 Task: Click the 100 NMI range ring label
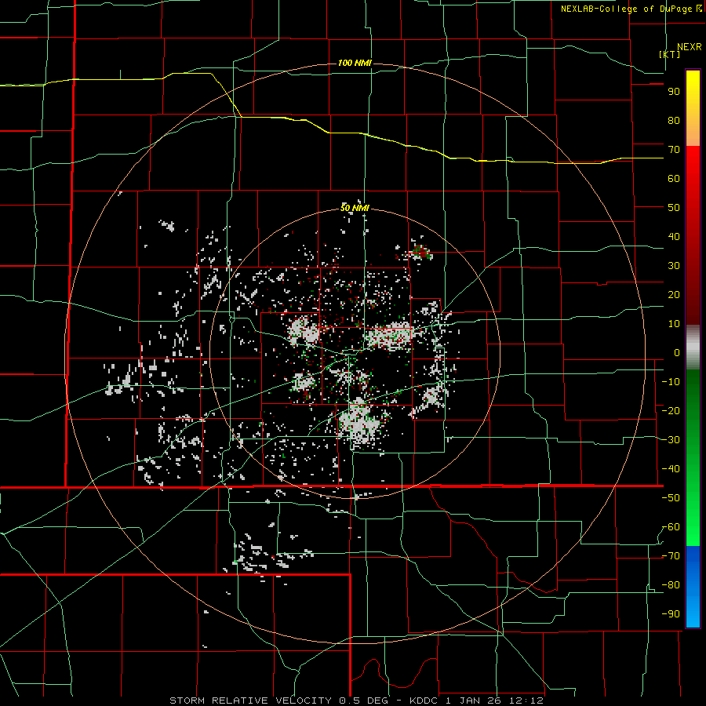click(x=355, y=63)
